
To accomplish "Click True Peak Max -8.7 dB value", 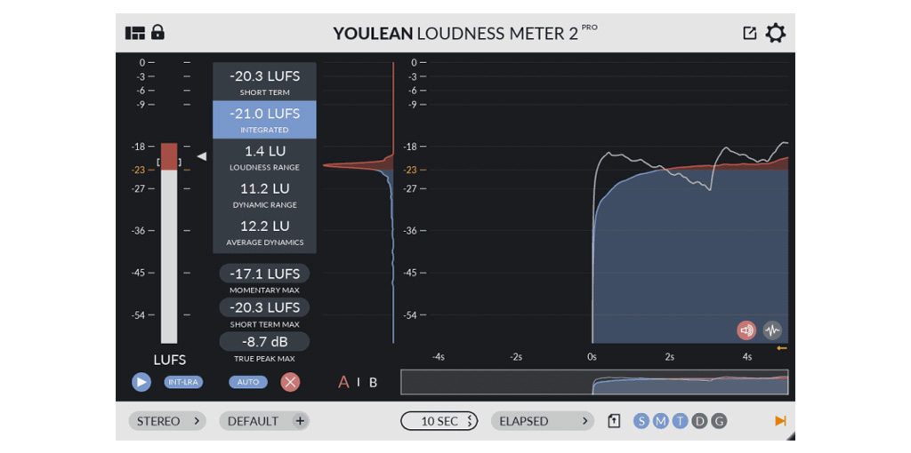I will 264,342.
